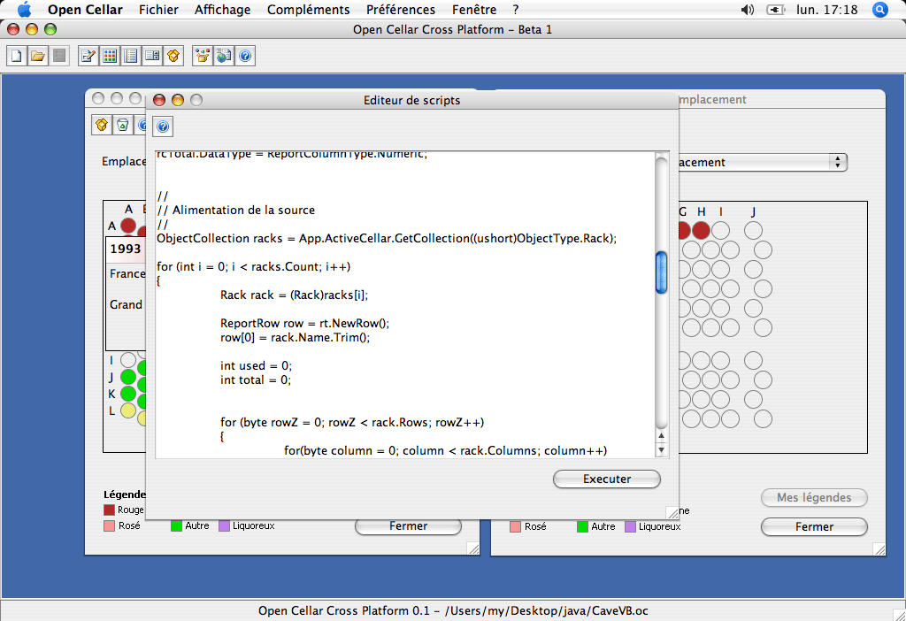Click the "1993" vintage text in bottle tooltip
This screenshot has height=621, width=906.
click(126, 249)
